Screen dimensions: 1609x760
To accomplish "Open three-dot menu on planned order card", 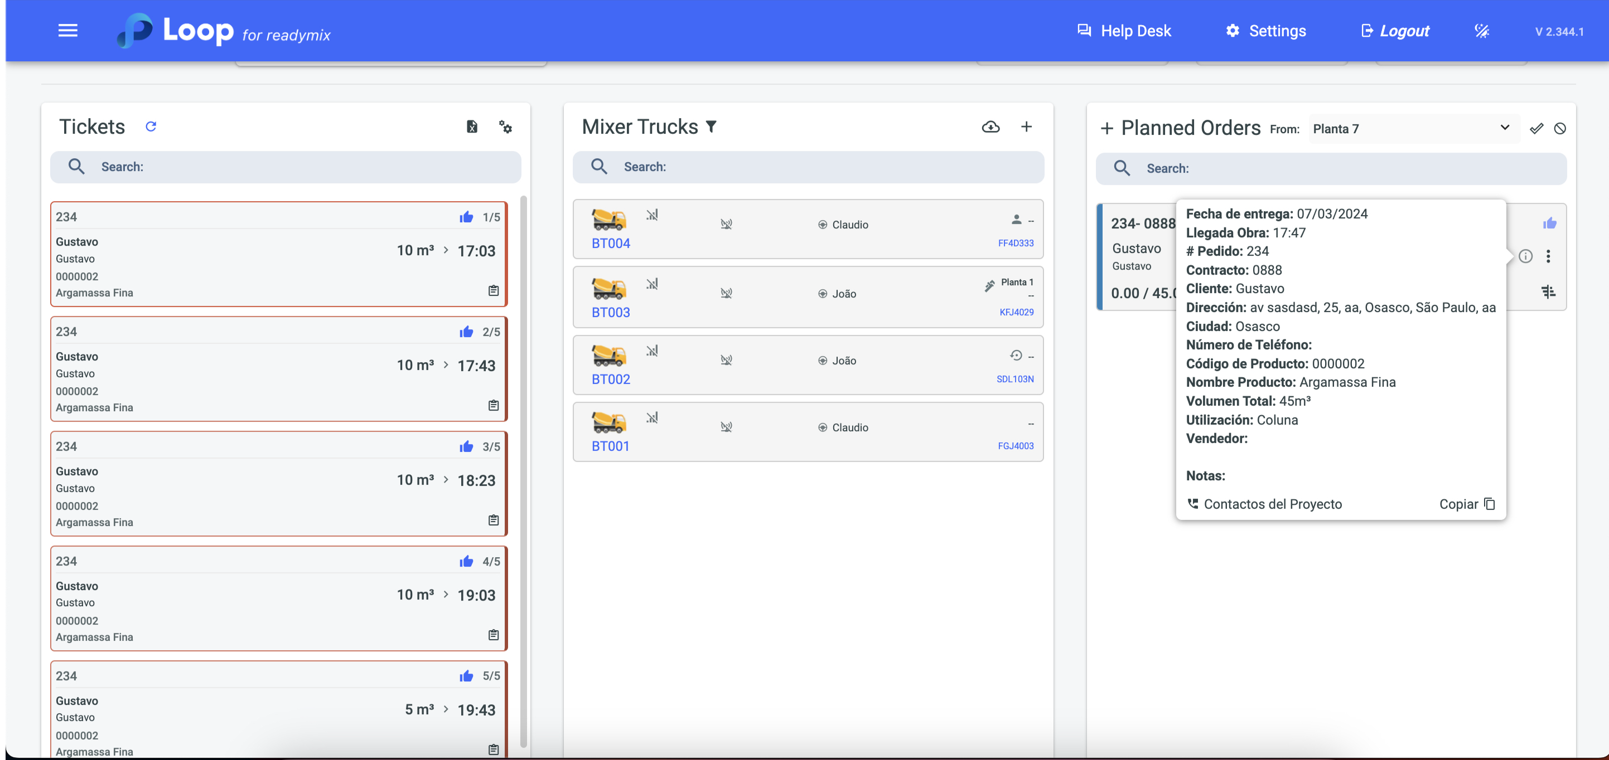I will coord(1548,256).
